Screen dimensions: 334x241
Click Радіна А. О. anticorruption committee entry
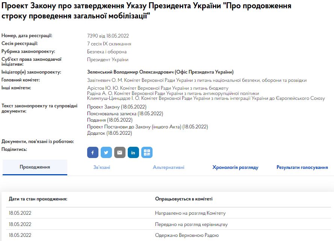(173, 93)
